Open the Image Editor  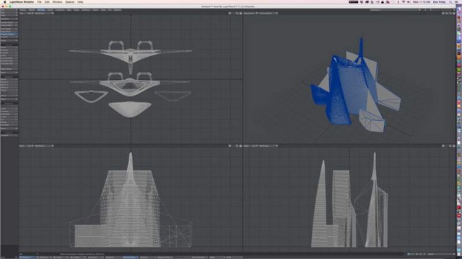coord(9,25)
